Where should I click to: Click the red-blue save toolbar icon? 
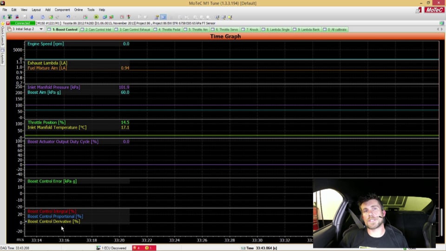click(x=17, y=17)
